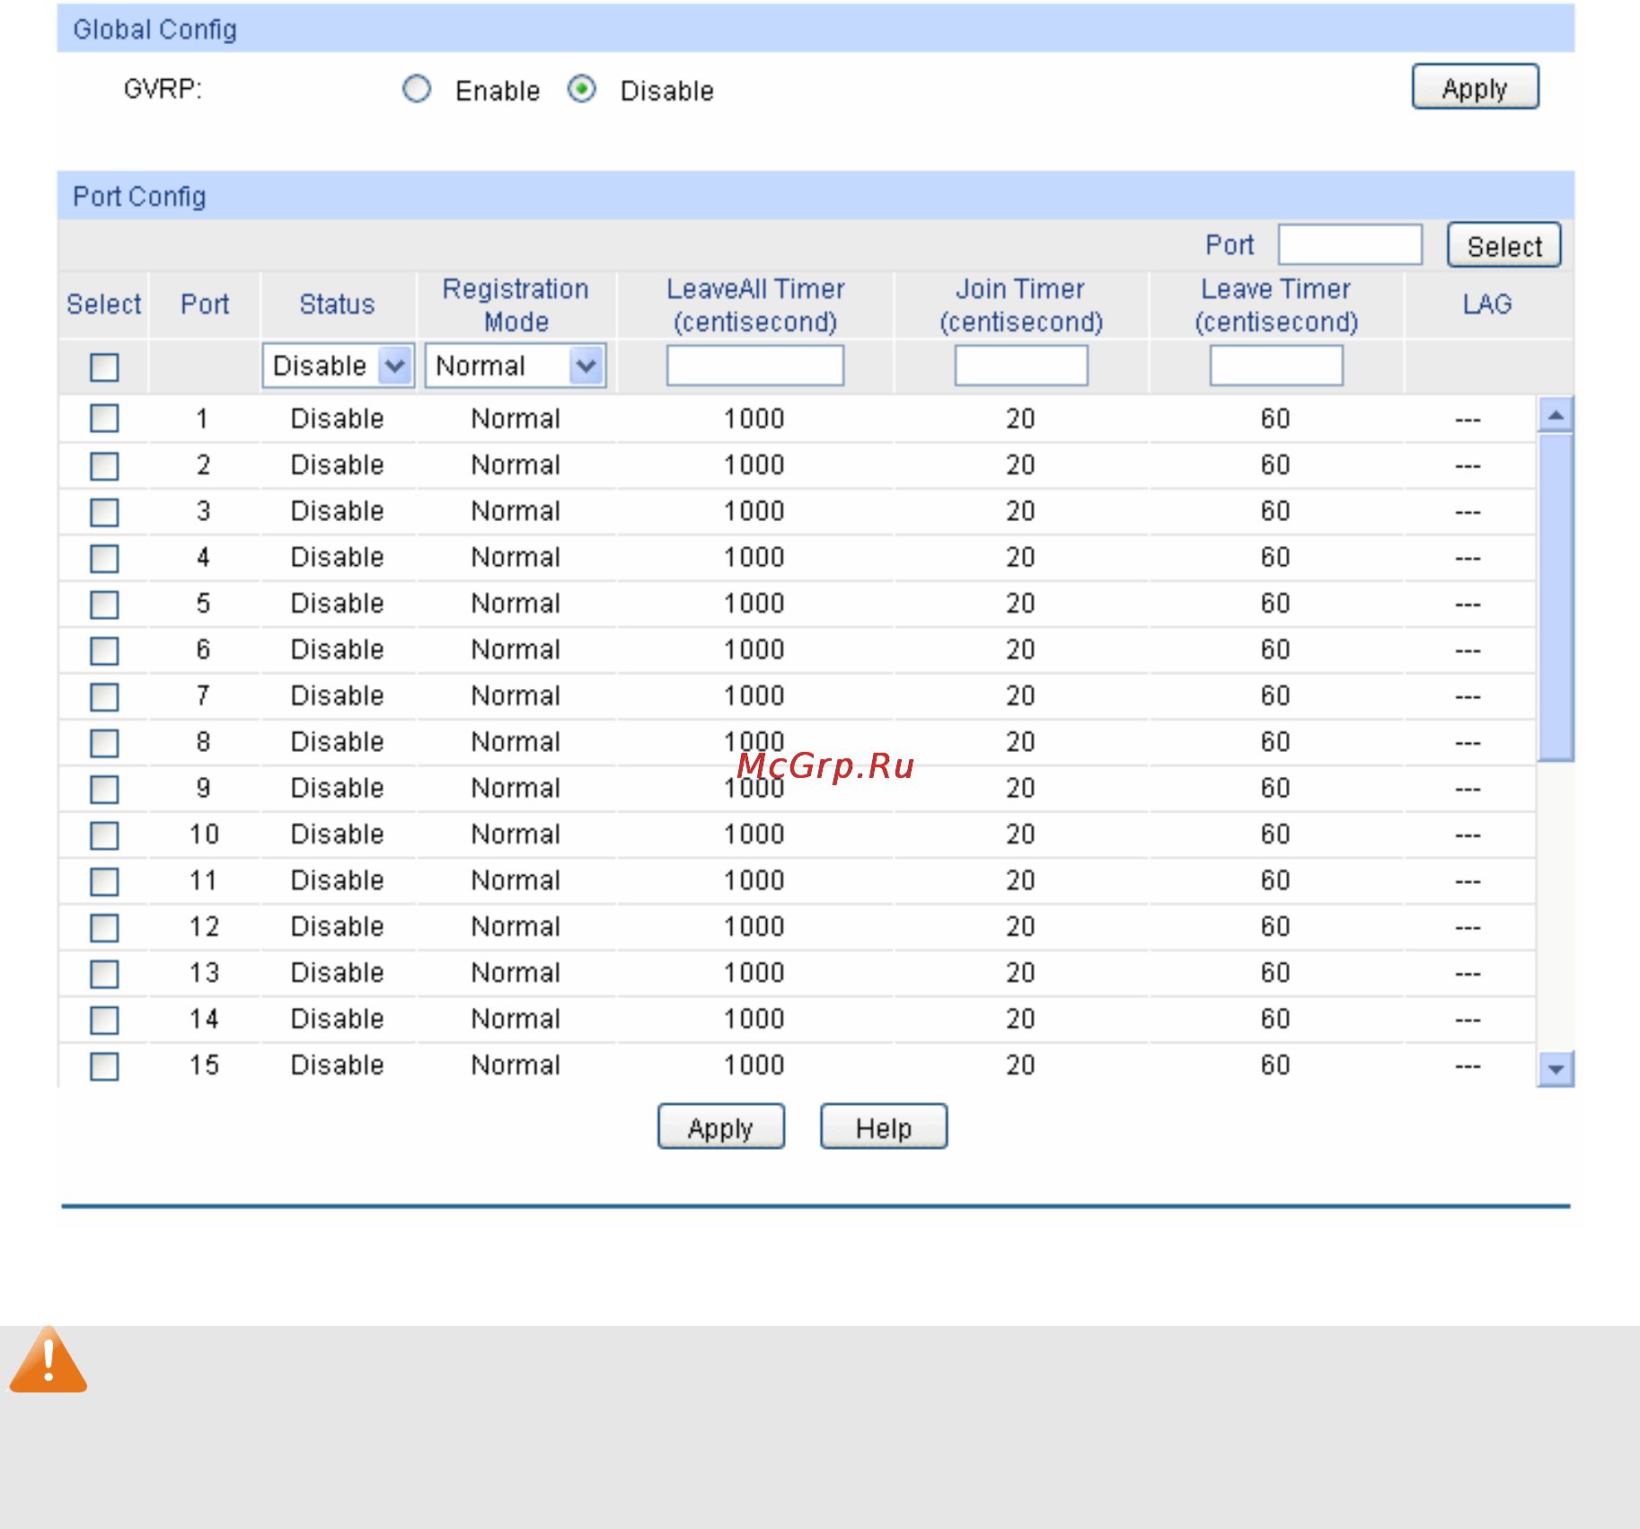Click the Disable status of port 14

click(x=337, y=1019)
